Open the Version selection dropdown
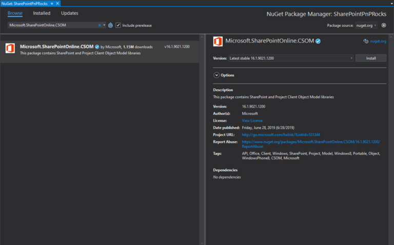The height and width of the screenshot is (245, 394). point(290,58)
